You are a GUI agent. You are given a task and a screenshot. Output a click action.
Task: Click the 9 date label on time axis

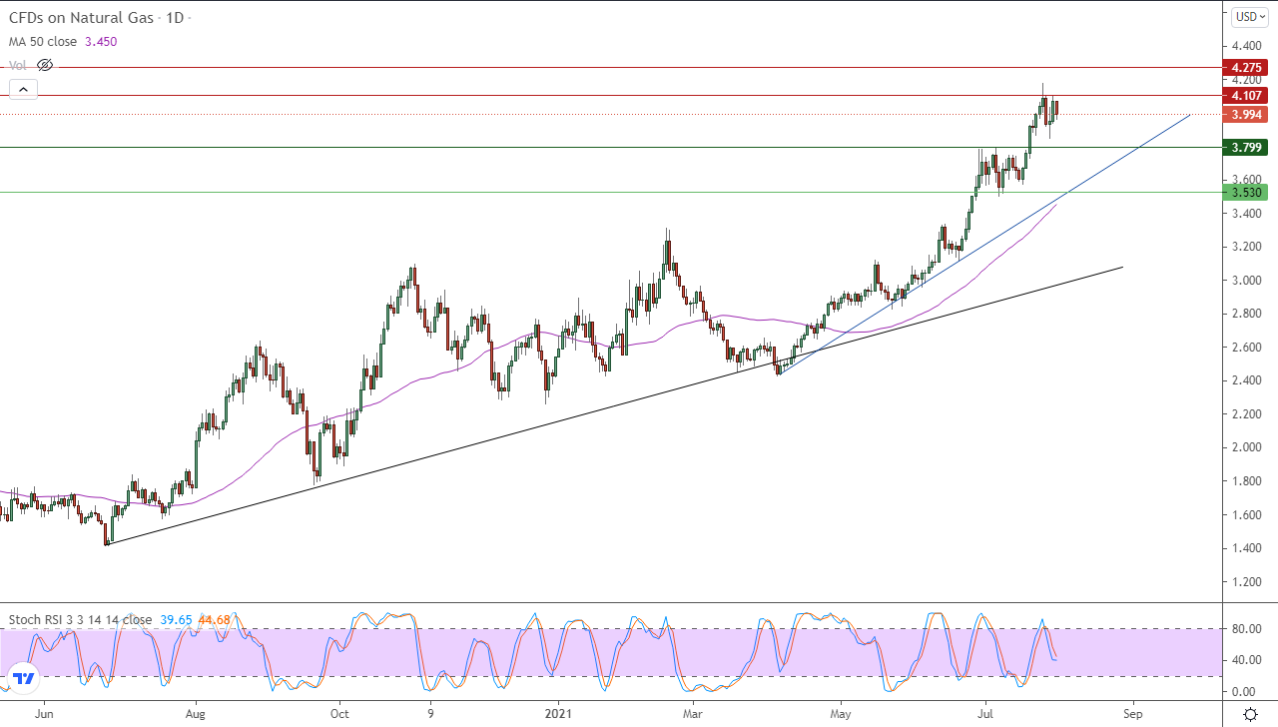click(430, 714)
